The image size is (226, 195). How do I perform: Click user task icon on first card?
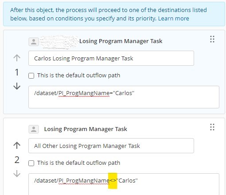pos(34,42)
